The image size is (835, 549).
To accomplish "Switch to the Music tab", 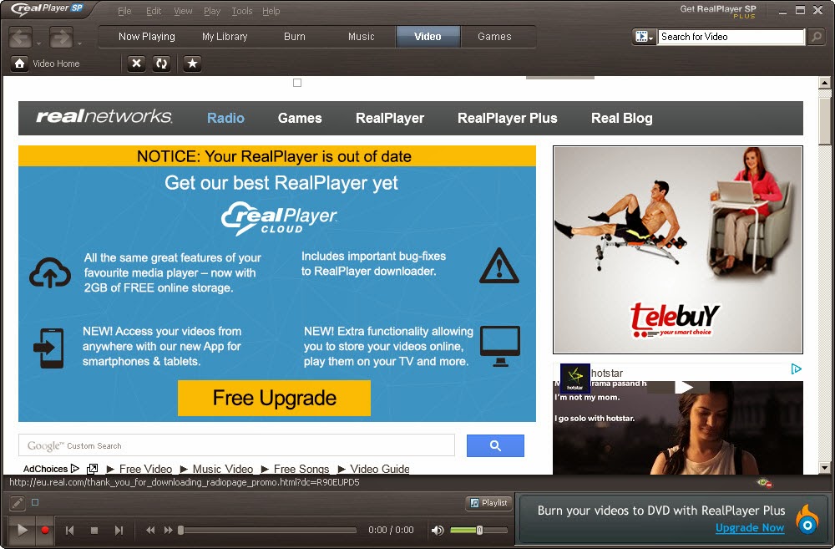I will pos(361,37).
